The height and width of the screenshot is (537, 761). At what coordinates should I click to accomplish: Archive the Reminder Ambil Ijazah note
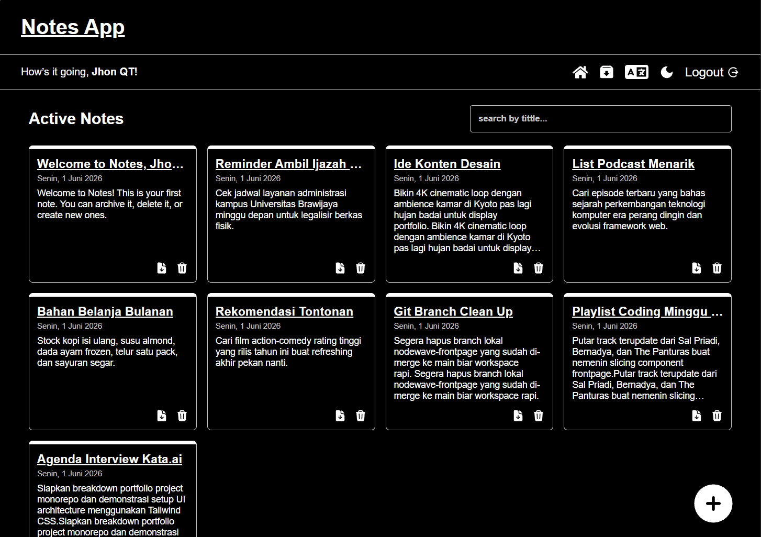[x=340, y=268]
